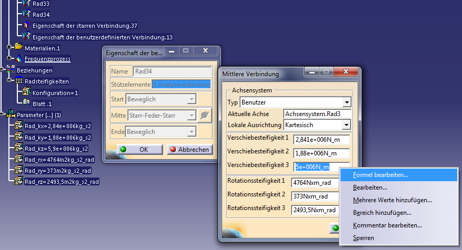Click the Rad33 tree node icon
The height and width of the screenshot is (250, 462).
point(26,3)
